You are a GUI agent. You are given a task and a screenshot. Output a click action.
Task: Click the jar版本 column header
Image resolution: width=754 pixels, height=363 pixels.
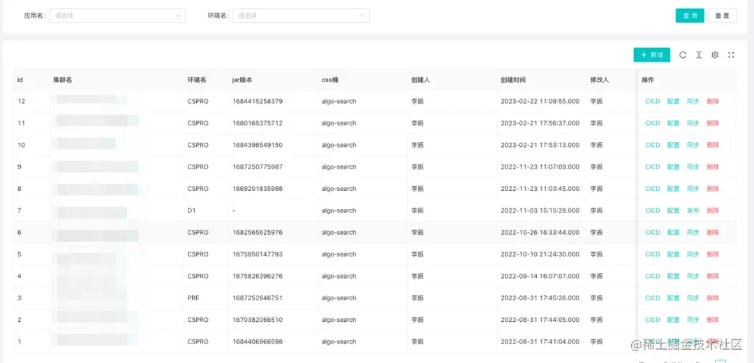coord(242,79)
